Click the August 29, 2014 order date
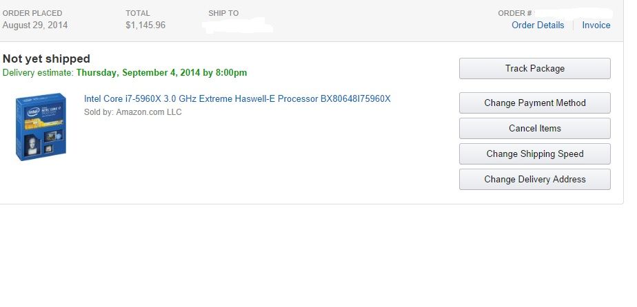The height and width of the screenshot is (307, 637). click(35, 25)
